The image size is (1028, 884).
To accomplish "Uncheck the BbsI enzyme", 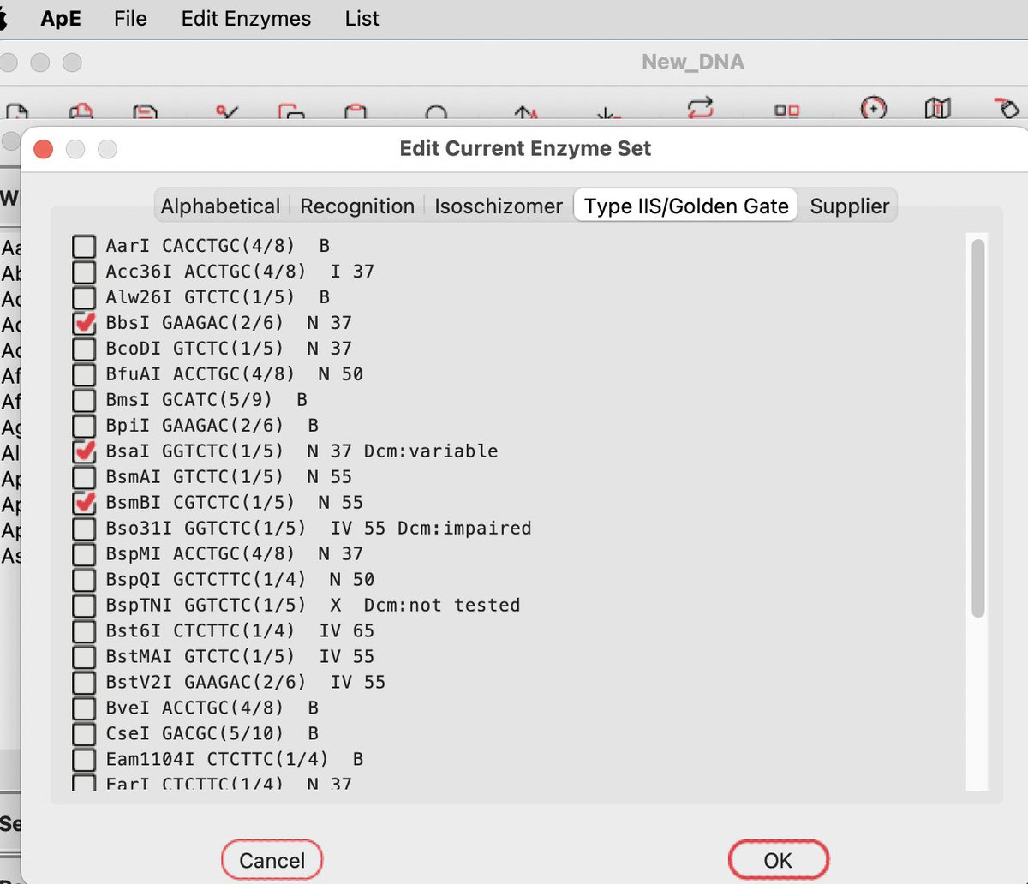I will [x=84, y=324].
